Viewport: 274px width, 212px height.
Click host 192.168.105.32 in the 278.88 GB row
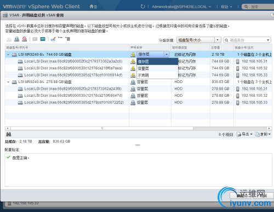pyautogui.click(x=254, y=96)
